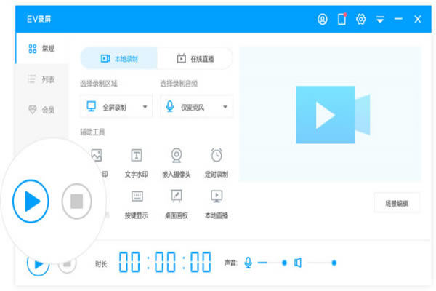
Task: Click the mobile phone icon in title bar
Action: [x=342, y=20]
